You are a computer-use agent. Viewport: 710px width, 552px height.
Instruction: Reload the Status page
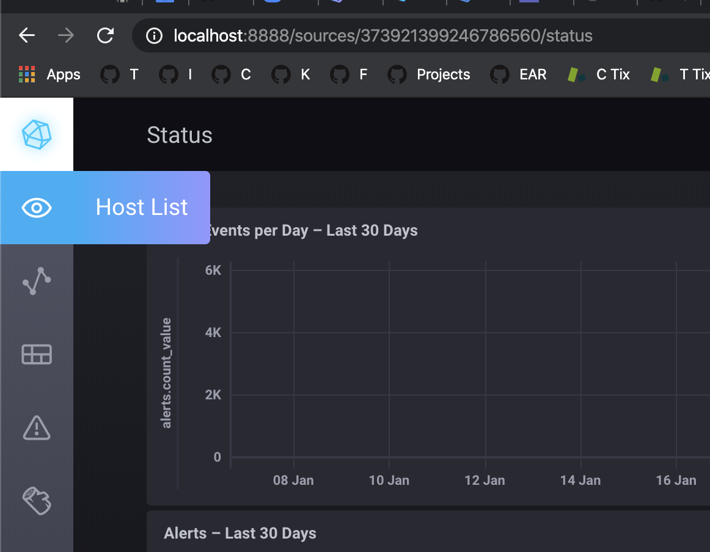(104, 35)
